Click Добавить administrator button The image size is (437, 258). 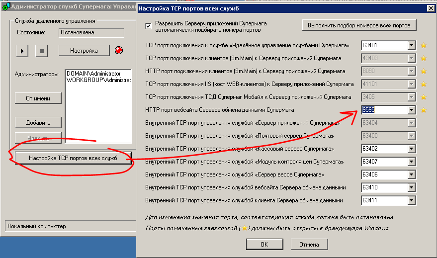[38, 123]
